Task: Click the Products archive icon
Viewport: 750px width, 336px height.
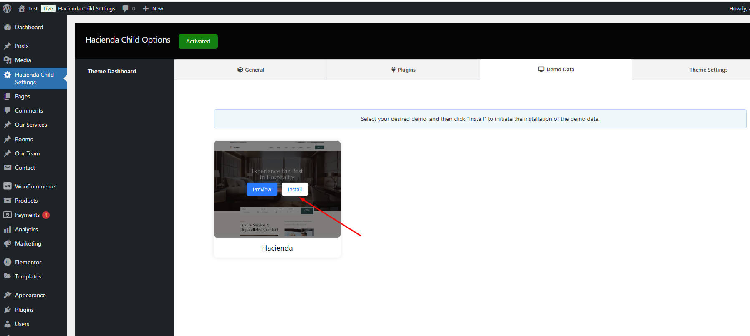Action: click(x=8, y=201)
